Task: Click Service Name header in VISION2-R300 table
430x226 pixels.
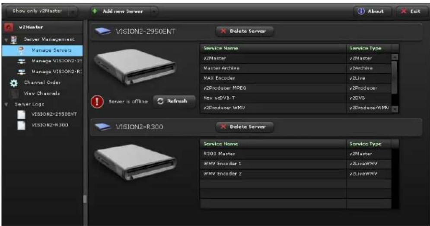Action: [x=273, y=144]
